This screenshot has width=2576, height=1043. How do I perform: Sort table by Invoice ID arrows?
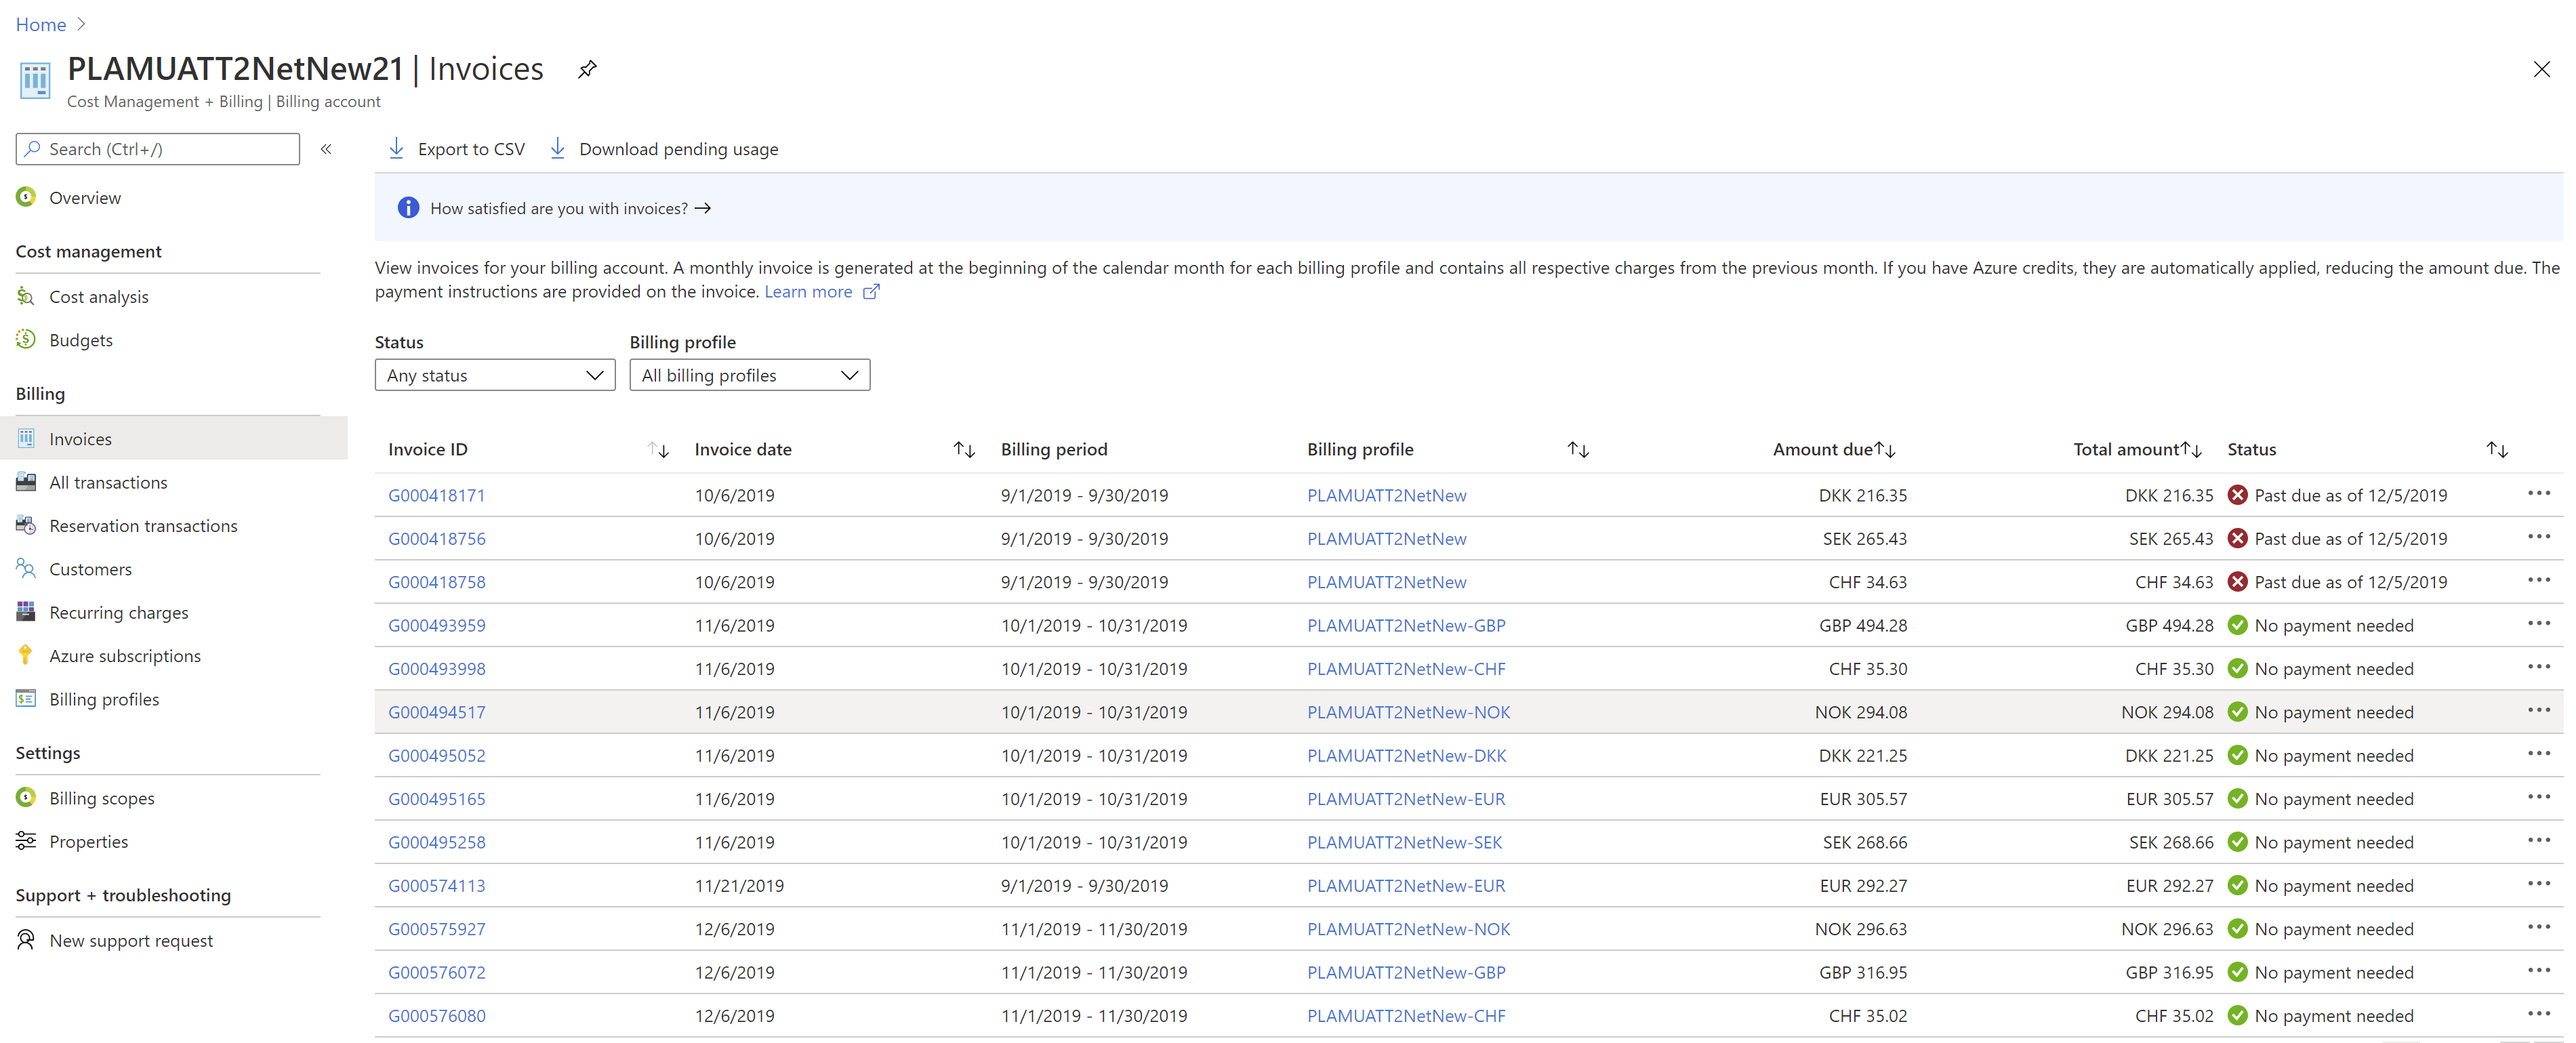click(658, 450)
